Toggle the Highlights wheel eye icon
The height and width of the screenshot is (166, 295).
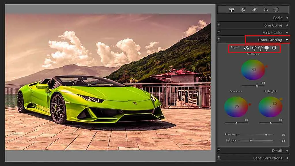pyautogui.click(x=281, y=120)
